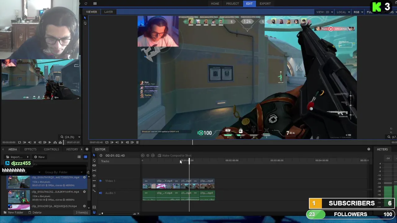
Task: Click the filmstrip thumbnail icon in the editor toolbar
Action: 94,207
